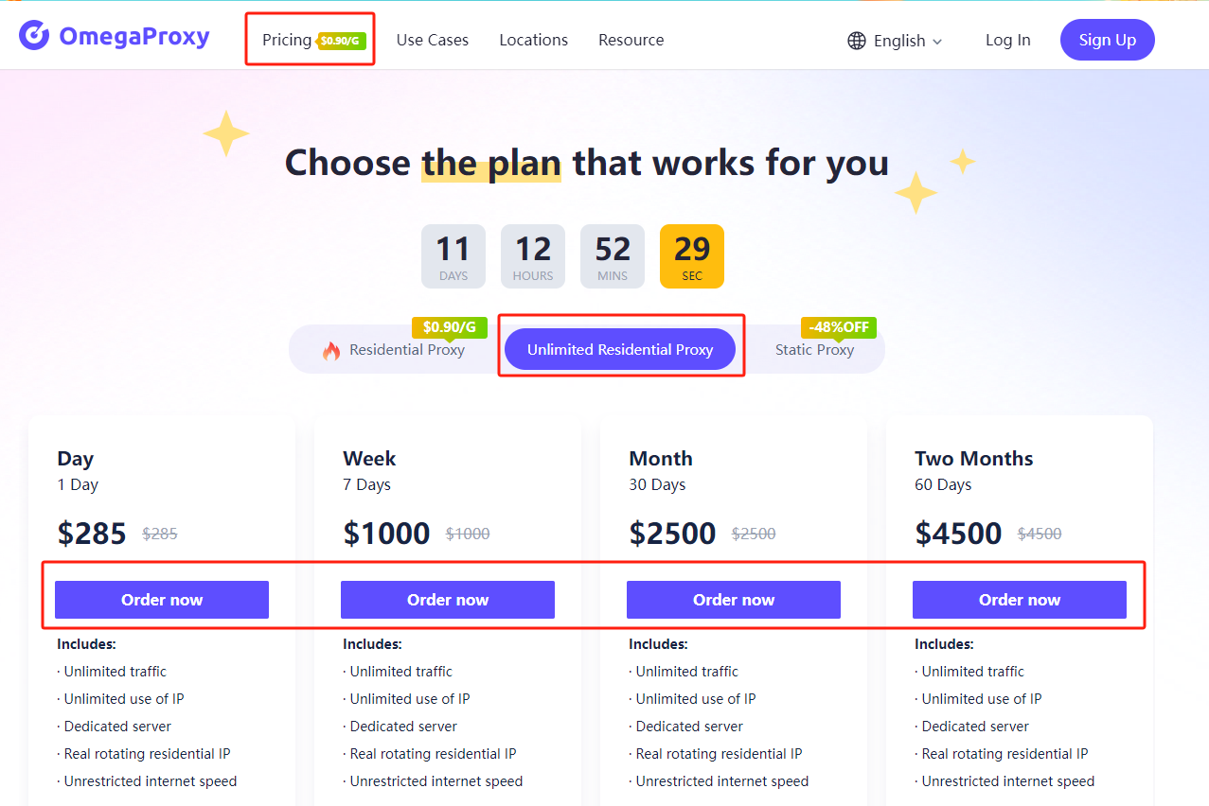Open the Locations menu
The height and width of the screenshot is (806, 1209).
point(534,40)
